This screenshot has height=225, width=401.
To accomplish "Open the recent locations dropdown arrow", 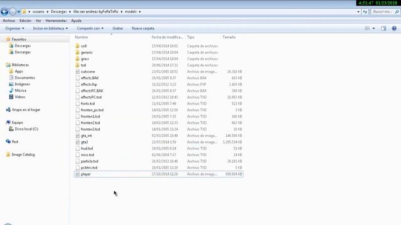I will coord(18,12).
